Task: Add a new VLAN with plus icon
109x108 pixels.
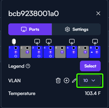Action: click(x=67, y=80)
